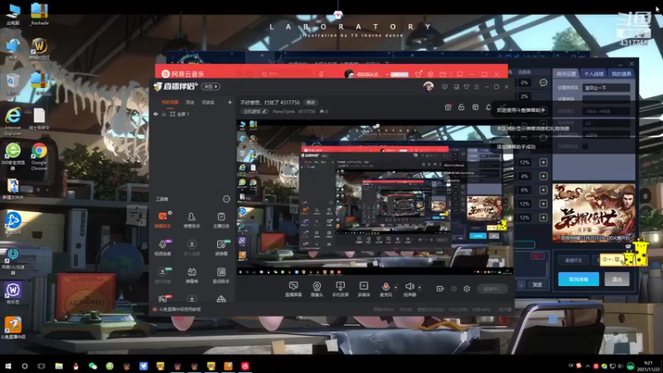Open hamburger menu in 直播伴侣 title bar
The image size is (663, 373).
point(477,87)
